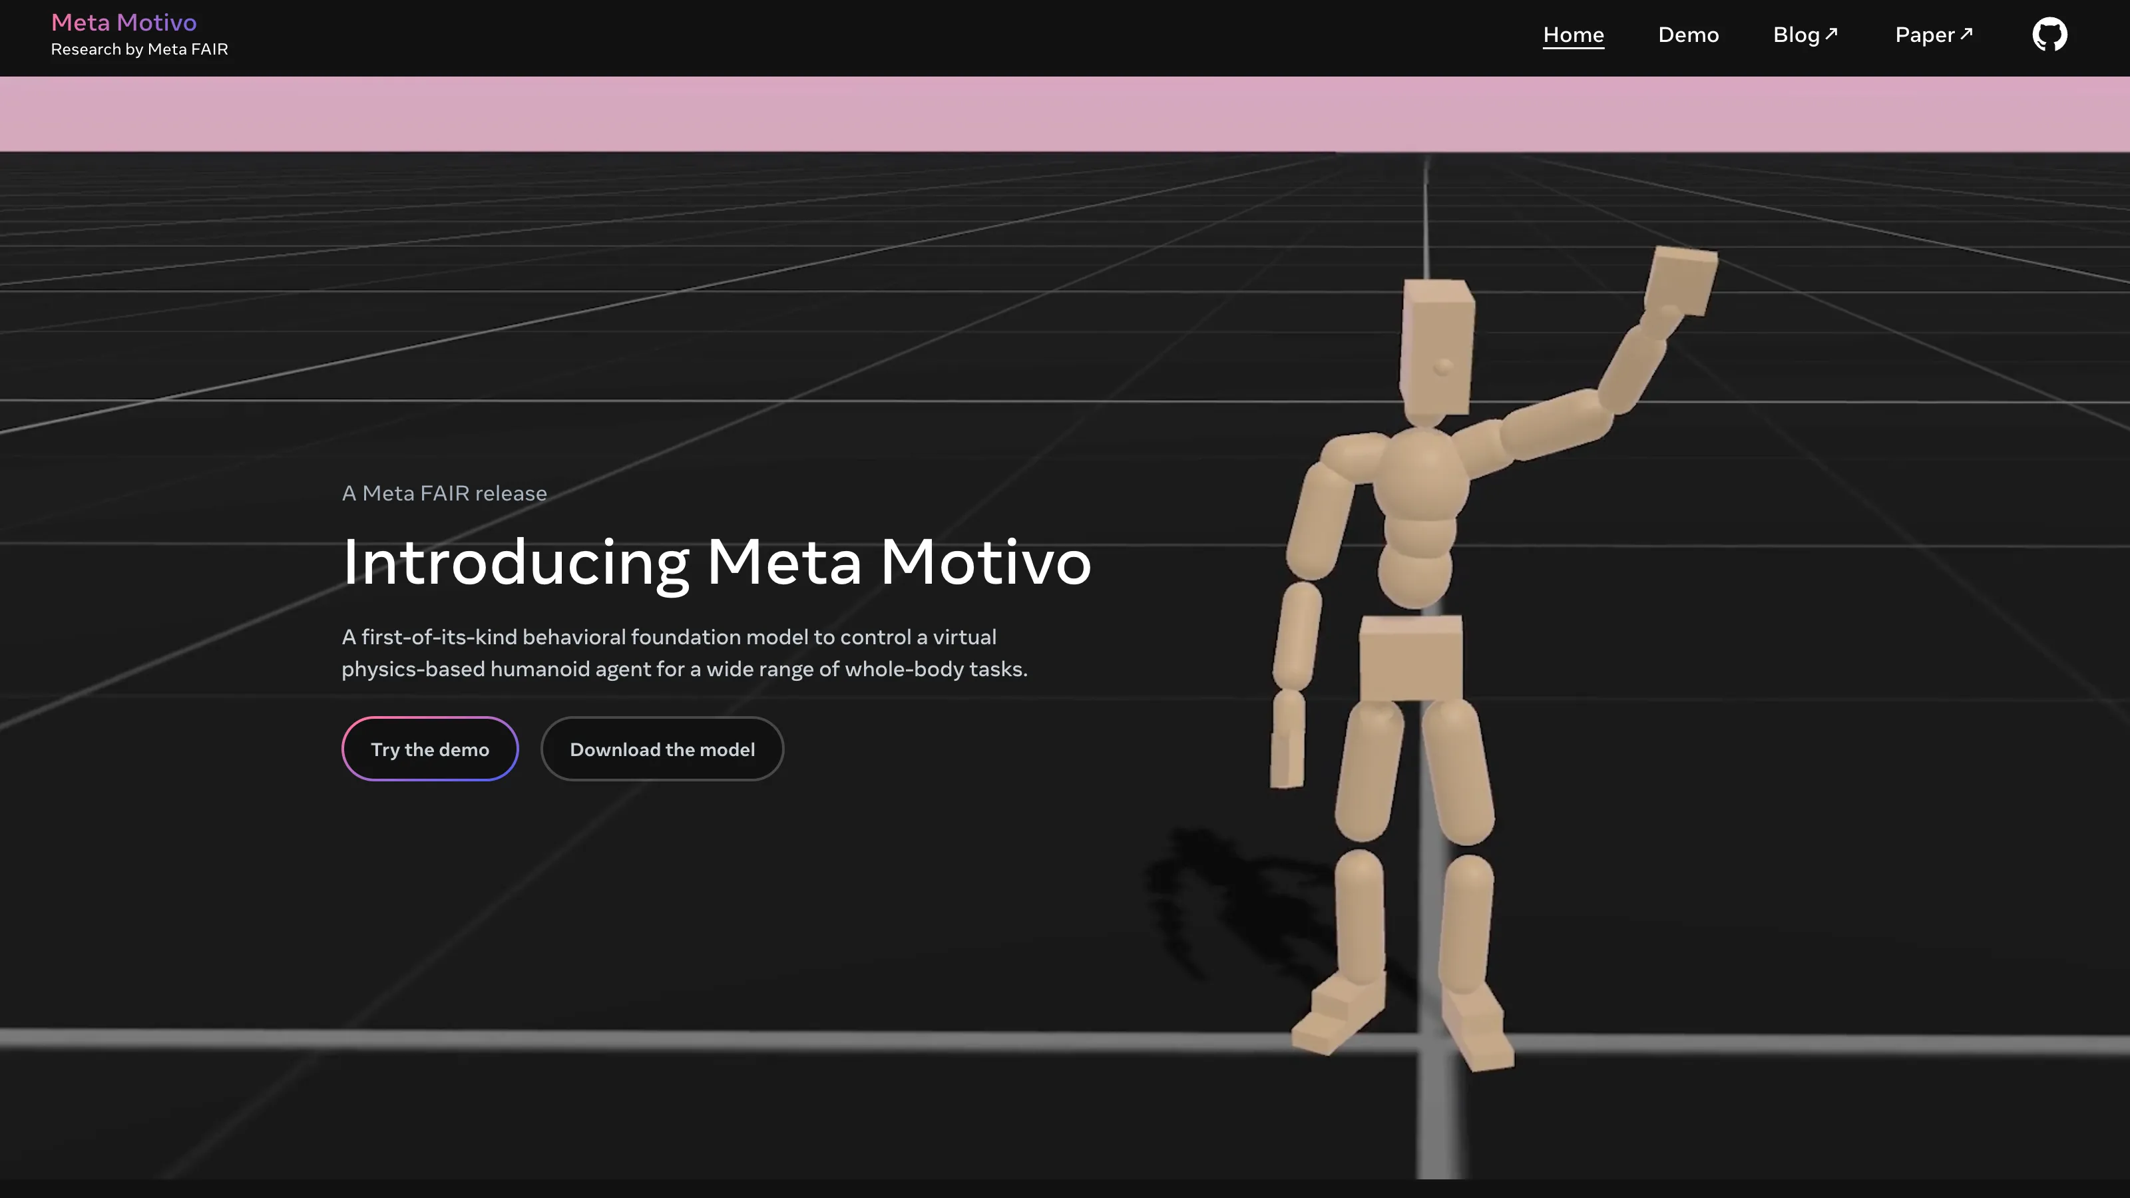This screenshot has width=2130, height=1198.
Task: Click the humanoid's rectangular pelvis block
Action: click(1410, 659)
